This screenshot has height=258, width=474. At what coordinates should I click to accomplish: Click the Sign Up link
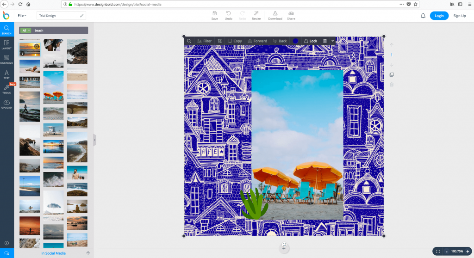(460, 16)
